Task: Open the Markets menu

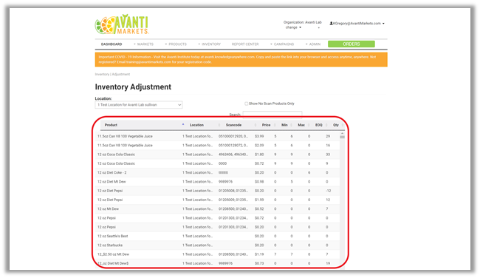Action: pyautogui.click(x=143, y=44)
